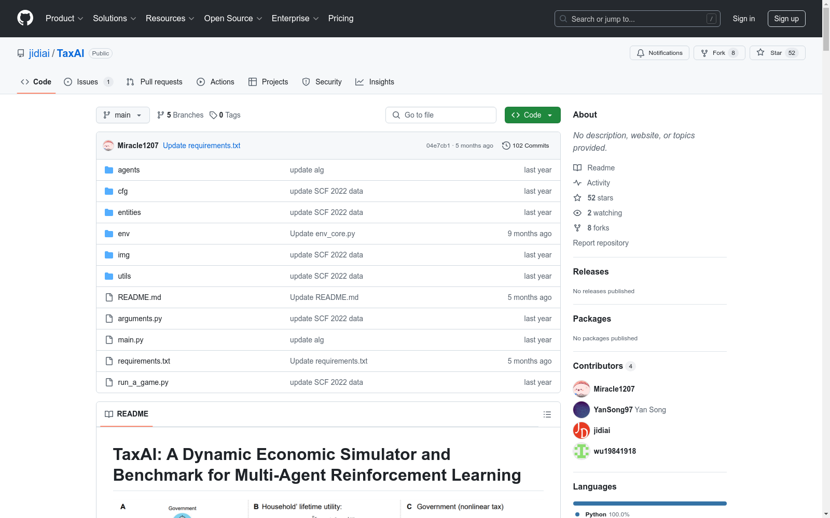Click the 04e7cb1 commit hash
The image size is (830, 518).
pos(438,146)
